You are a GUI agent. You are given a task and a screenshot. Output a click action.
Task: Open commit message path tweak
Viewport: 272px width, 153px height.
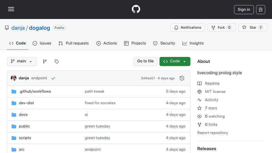pos(95,92)
